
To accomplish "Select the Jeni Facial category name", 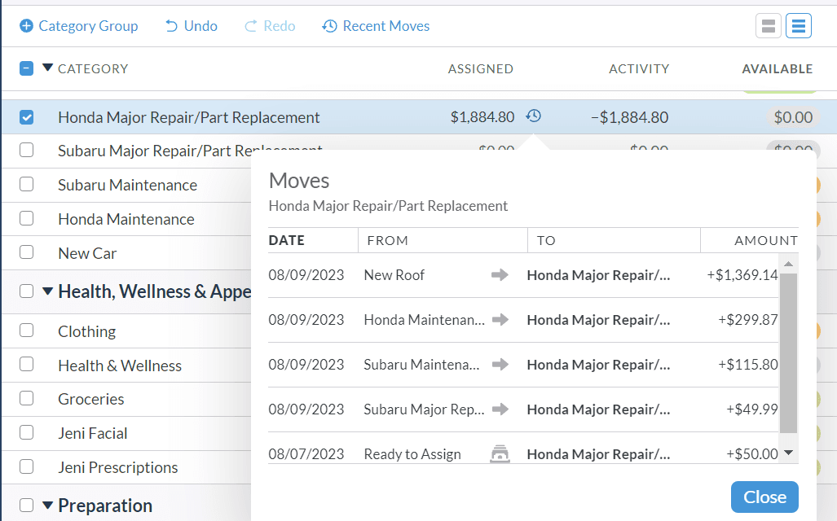I will [92, 433].
